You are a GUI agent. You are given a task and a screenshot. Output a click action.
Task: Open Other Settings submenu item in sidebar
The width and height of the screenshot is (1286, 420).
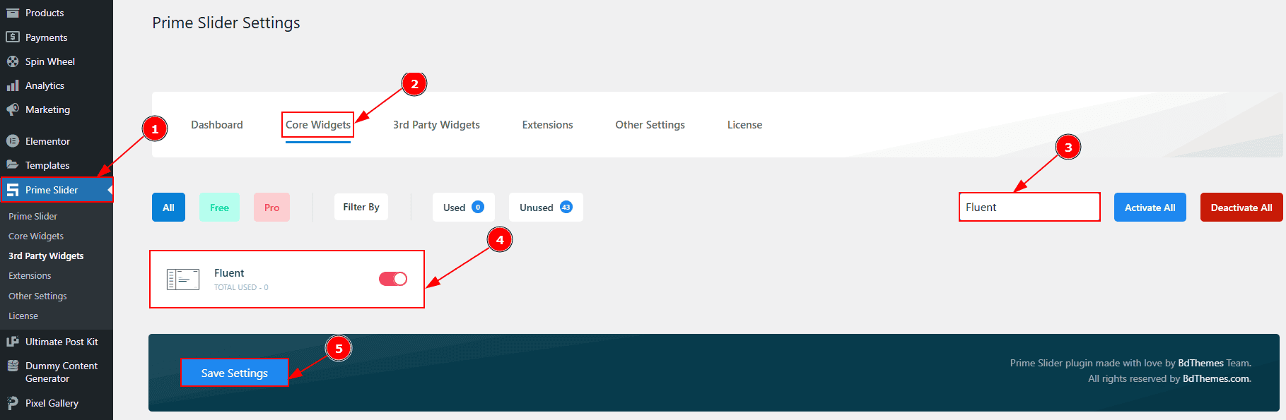(x=37, y=296)
